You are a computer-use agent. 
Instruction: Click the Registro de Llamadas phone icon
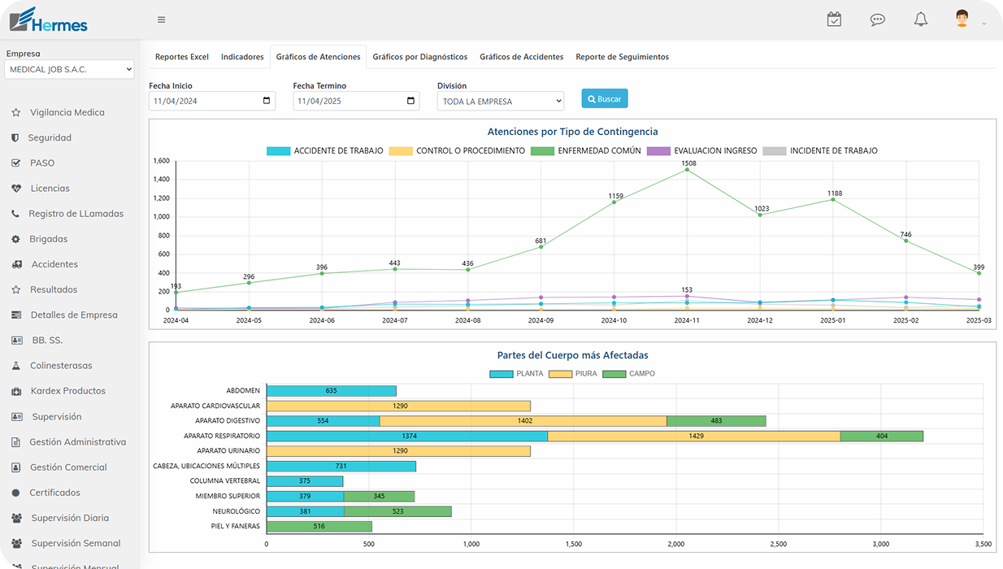coord(15,214)
